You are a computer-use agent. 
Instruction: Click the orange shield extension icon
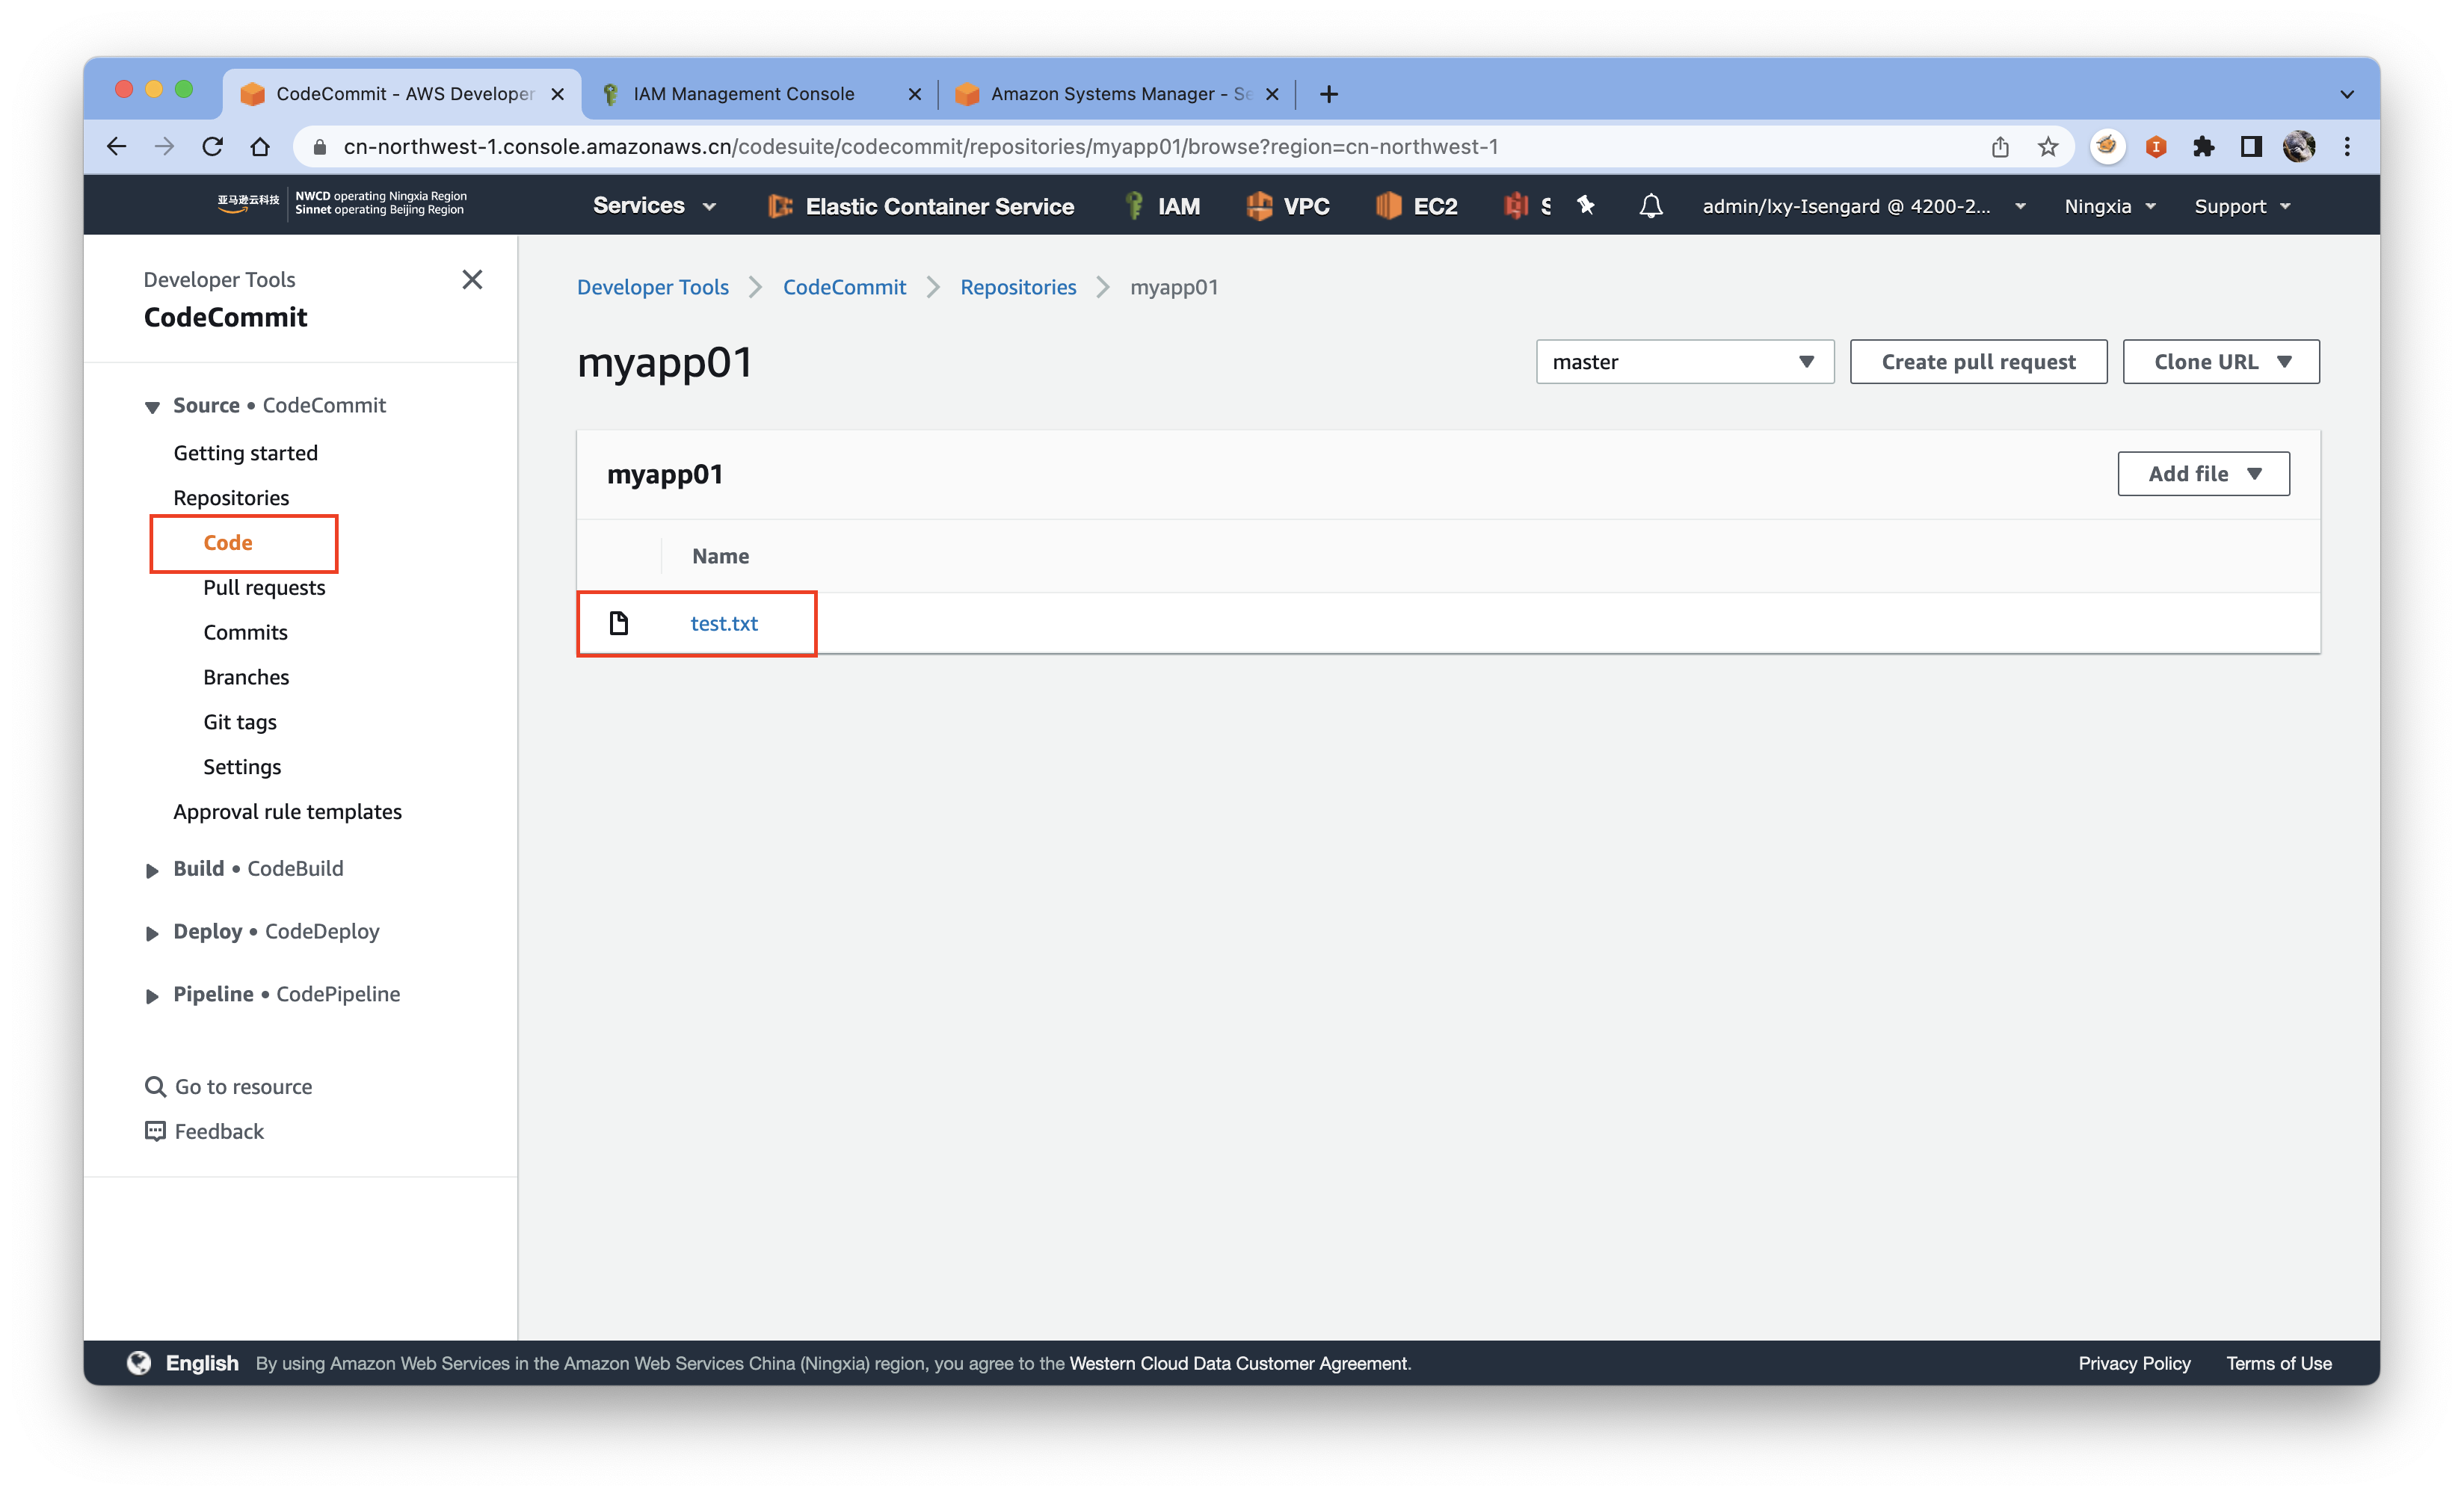click(2155, 147)
